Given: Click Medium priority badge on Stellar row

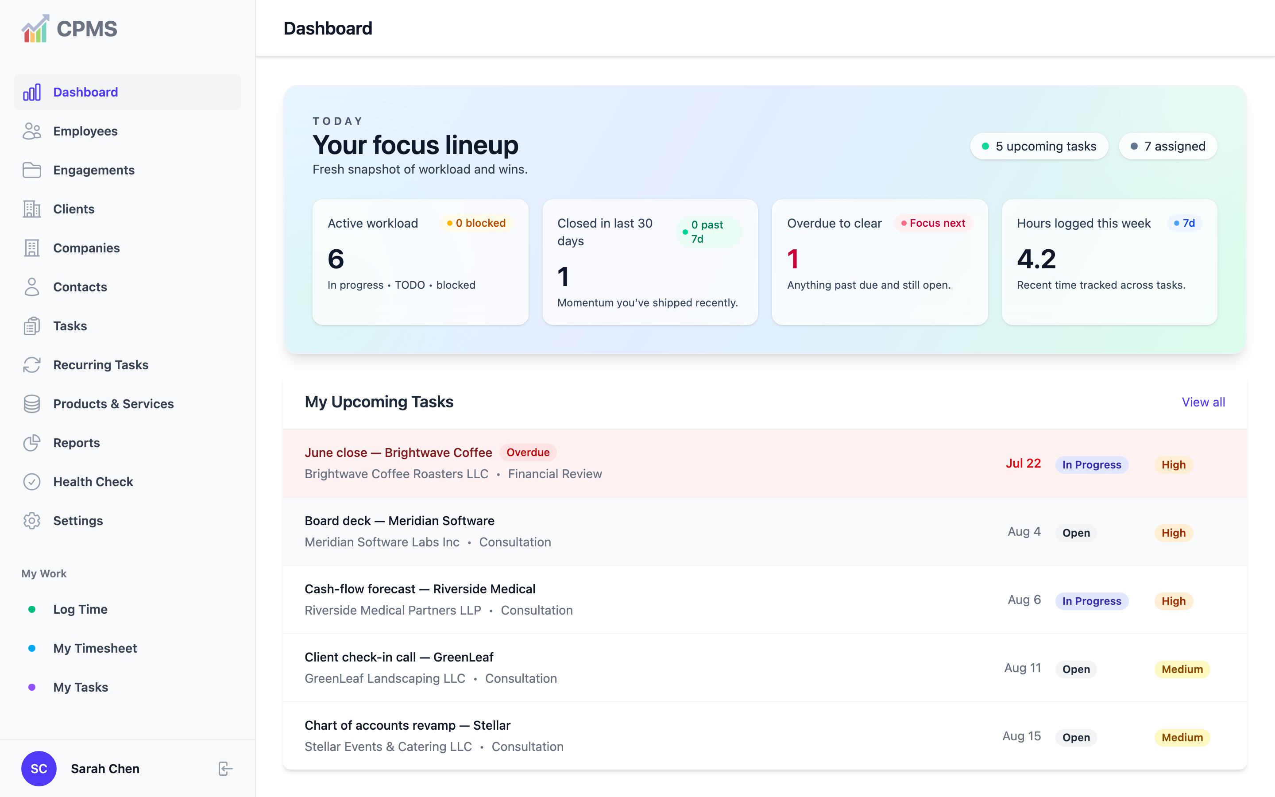Looking at the screenshot, I should (x=1182, y=737).
